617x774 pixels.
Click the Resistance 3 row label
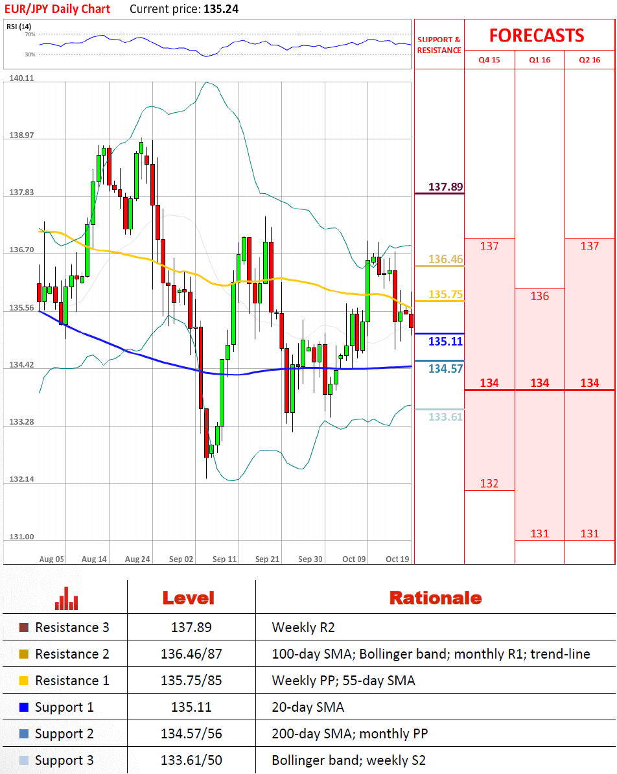tap(72, 627)
